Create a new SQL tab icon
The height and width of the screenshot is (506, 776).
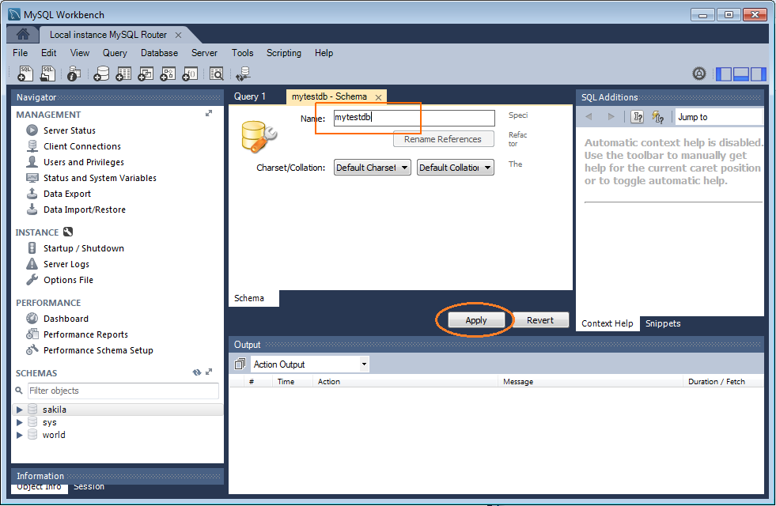point(25,74)
